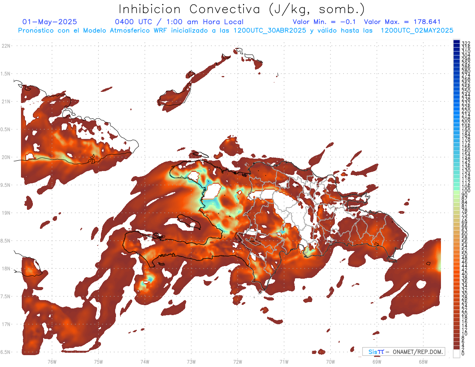Click the dark blue 322 swatch on colorbar

(x=456, y=42)
